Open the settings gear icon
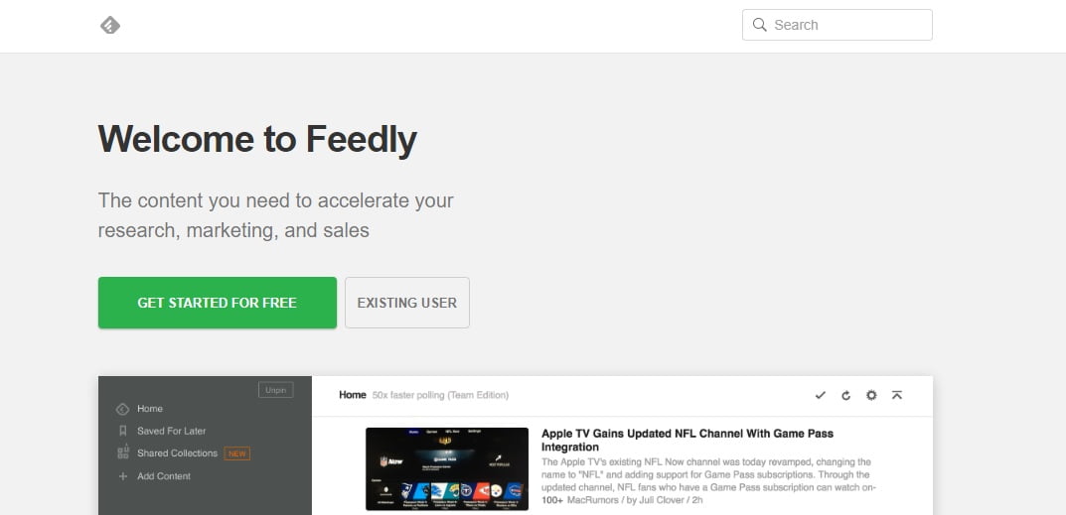Viewport: 1066px width, 515px height. click(x=871, y=395)
